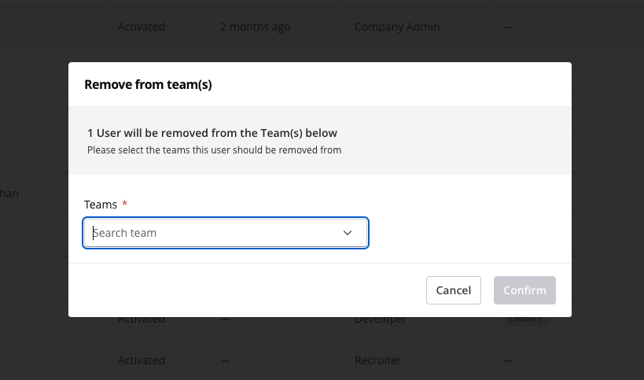
Task: Click the 'Please select the teams' helper text
Action: click(214, 149)
